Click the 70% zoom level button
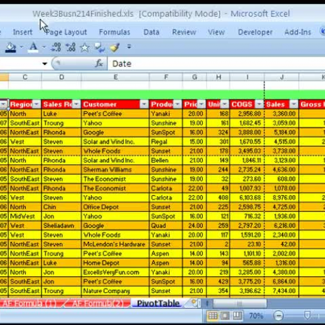Image resolution: width=325 pixels, height=325 pixels. (x=256, y=316)
